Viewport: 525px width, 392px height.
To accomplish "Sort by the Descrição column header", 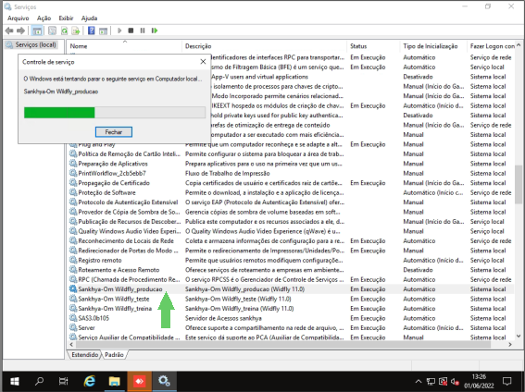I will (265, 46).
